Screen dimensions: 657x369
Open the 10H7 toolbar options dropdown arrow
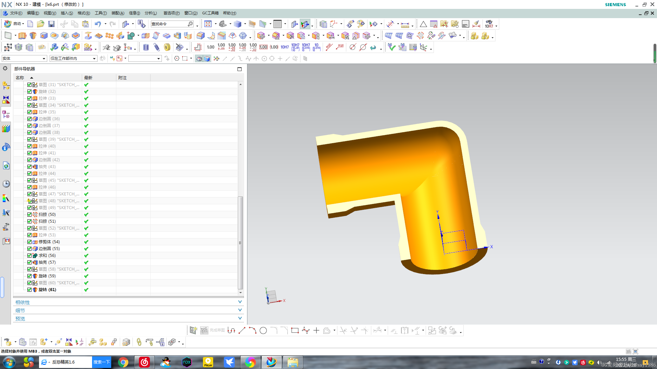(496, 26)
